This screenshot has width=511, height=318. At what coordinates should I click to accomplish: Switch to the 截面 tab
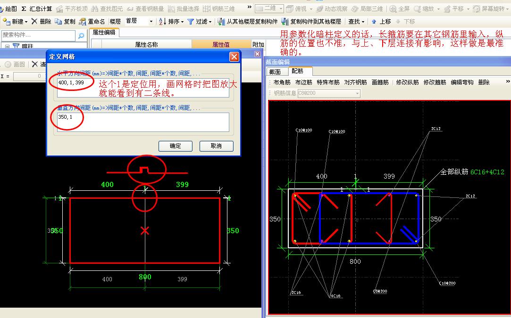pos(275,72)
